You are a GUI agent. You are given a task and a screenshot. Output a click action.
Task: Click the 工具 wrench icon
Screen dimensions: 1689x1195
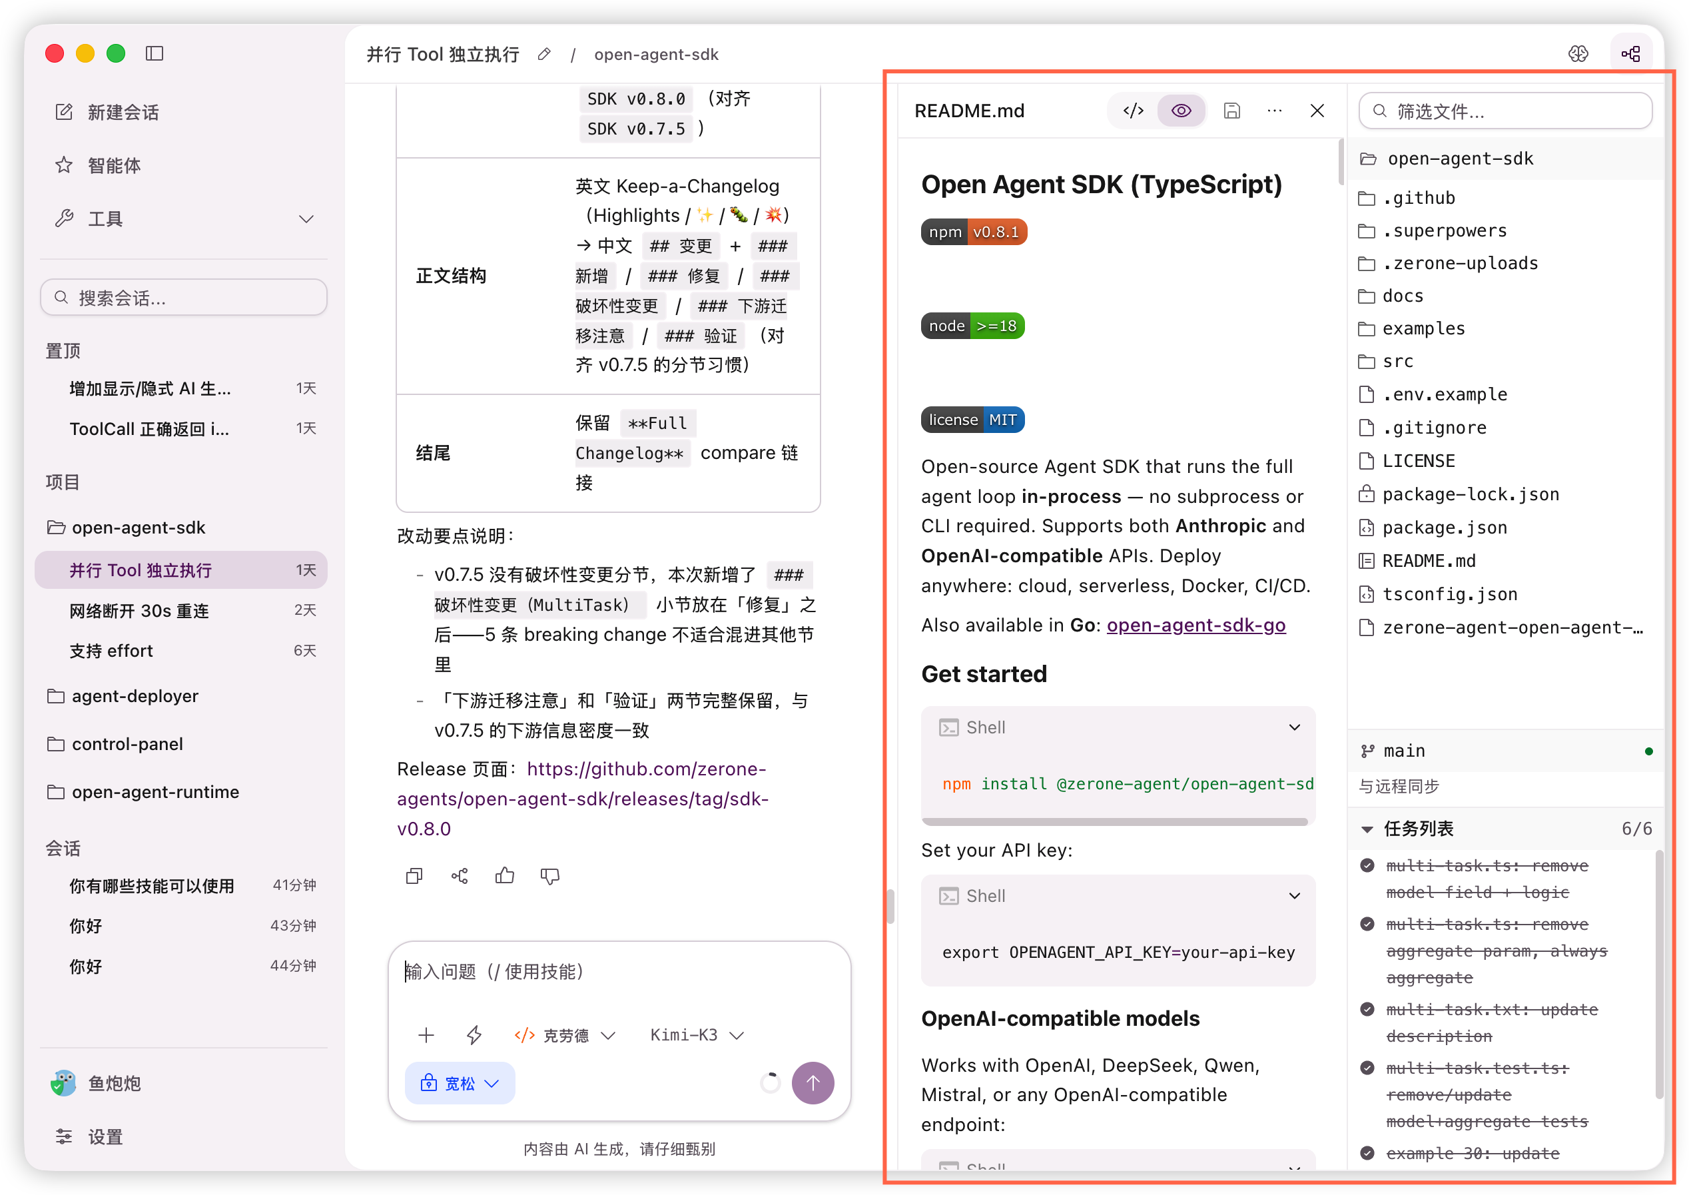[x=64, y=218]
